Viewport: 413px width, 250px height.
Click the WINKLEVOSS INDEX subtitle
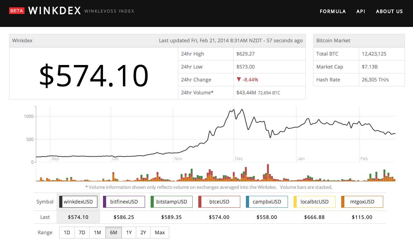click(109, 11)
